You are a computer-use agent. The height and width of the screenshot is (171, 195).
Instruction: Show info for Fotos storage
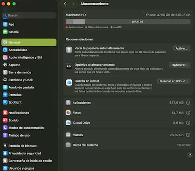[x=188, y=113]
